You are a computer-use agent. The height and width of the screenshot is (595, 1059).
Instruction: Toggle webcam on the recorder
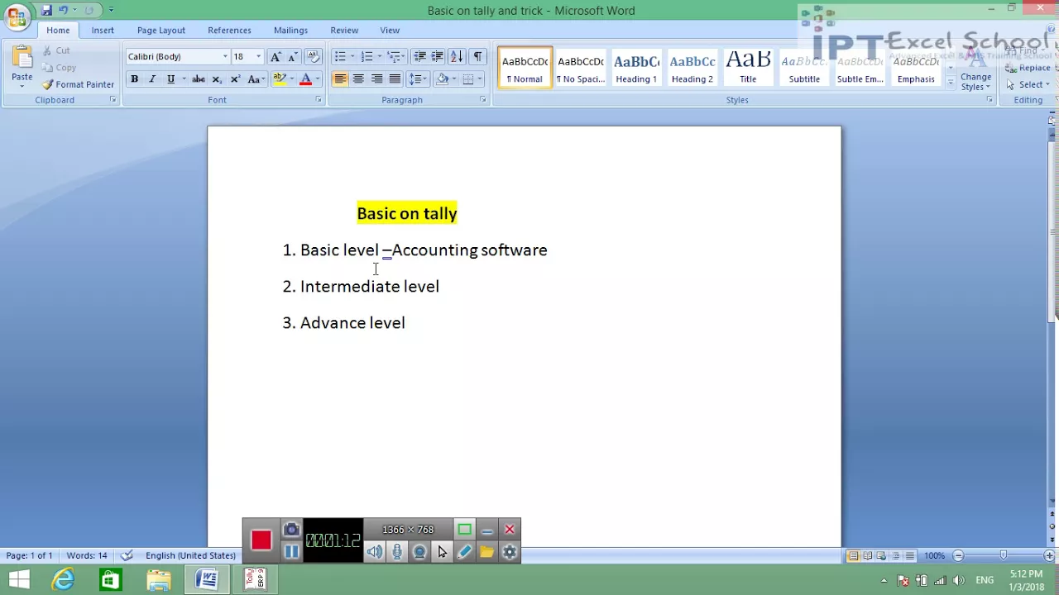click(x=419, y=552)
